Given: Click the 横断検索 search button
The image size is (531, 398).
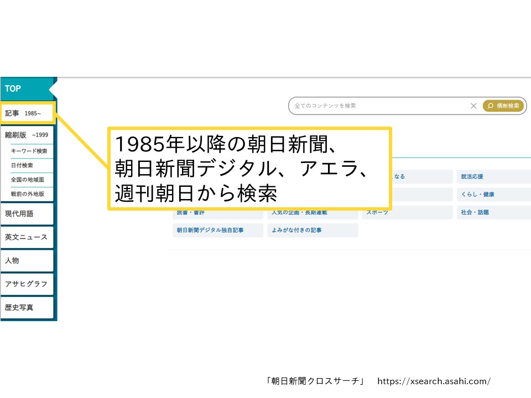Looking at the screenshot, I should tap(503, 106).
